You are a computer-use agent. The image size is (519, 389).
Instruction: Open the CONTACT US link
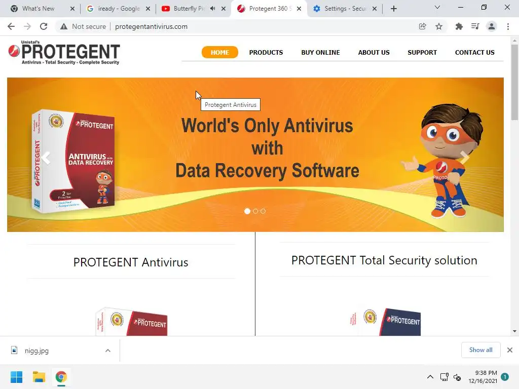point(474,52)
